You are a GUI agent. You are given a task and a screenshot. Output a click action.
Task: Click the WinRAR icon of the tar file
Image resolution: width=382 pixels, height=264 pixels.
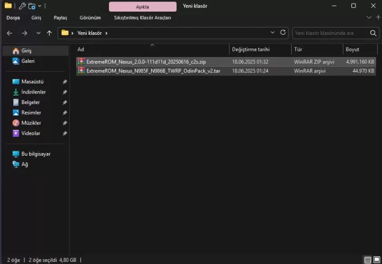pos(81,71)
